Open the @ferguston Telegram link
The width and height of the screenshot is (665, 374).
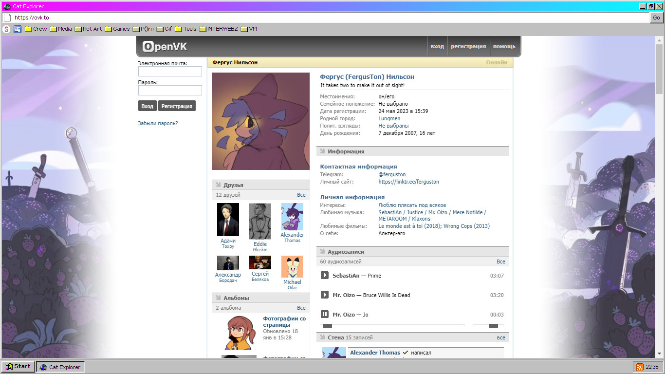point(392,174)
